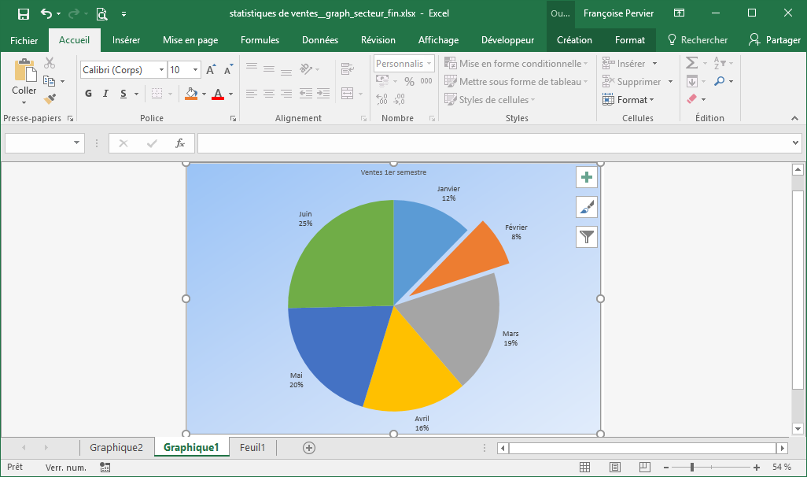Screen dimensions: 807x477
Task: Click the Find & Select magnifier icon
Action: tap(720, 81)
